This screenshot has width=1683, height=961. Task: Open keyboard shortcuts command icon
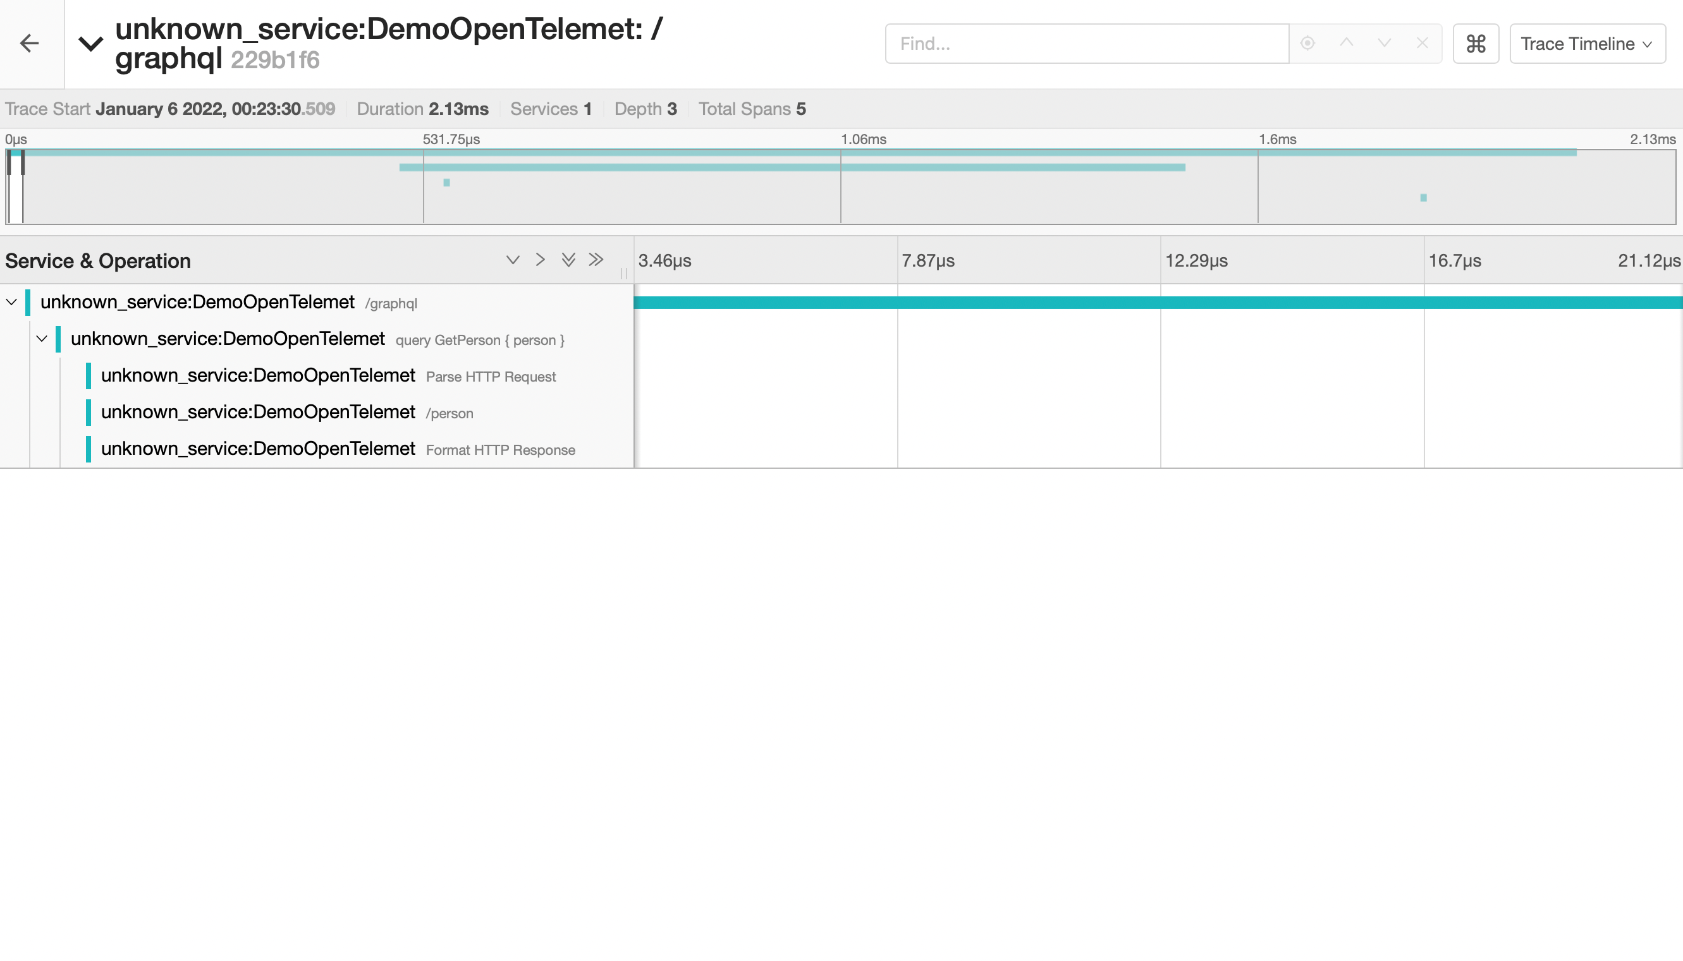(1476, 44)
